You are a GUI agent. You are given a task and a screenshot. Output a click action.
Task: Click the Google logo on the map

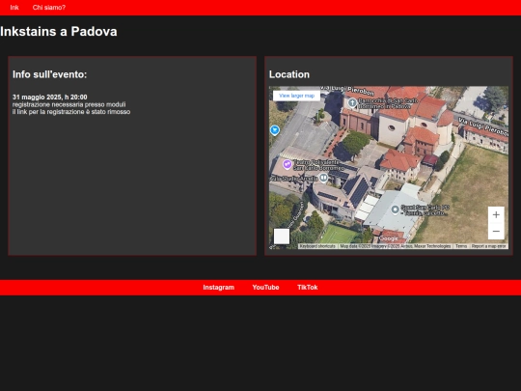click(389, 238)
